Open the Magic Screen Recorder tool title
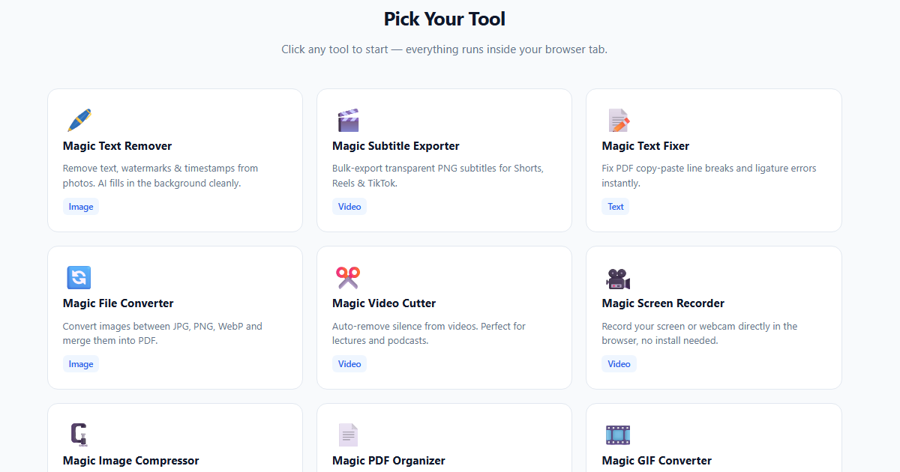This screenshot has width=900, height=472. tap(663, 303)
